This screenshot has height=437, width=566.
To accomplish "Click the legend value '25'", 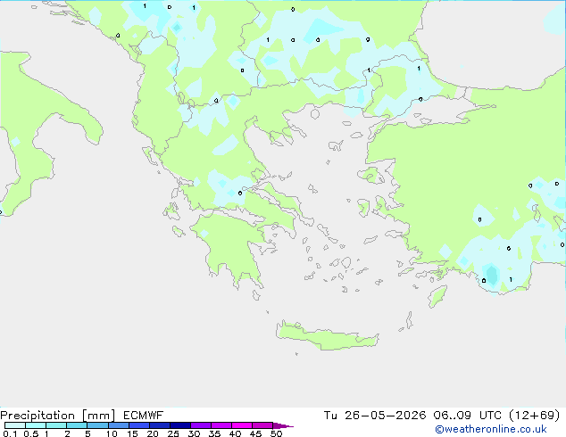I will (x=173, y=433).
